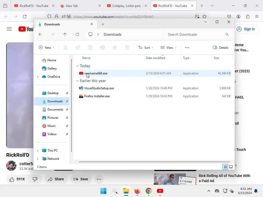Open Home in navigation pane
Image resolution: width=263 pixels, height=197 pixels.
[x=52, y=60]
